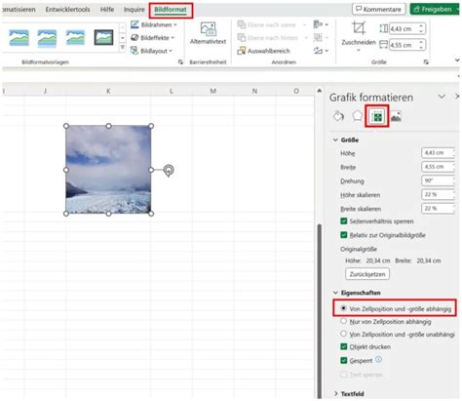Open the Auswahlbereich pane
Viewport: 462px width, 401px height.
pyautogui.click(x=263, y=51)
